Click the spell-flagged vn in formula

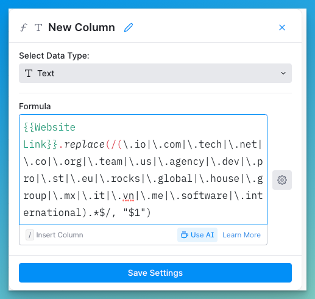pyautogui.click(x=128, y=196)
